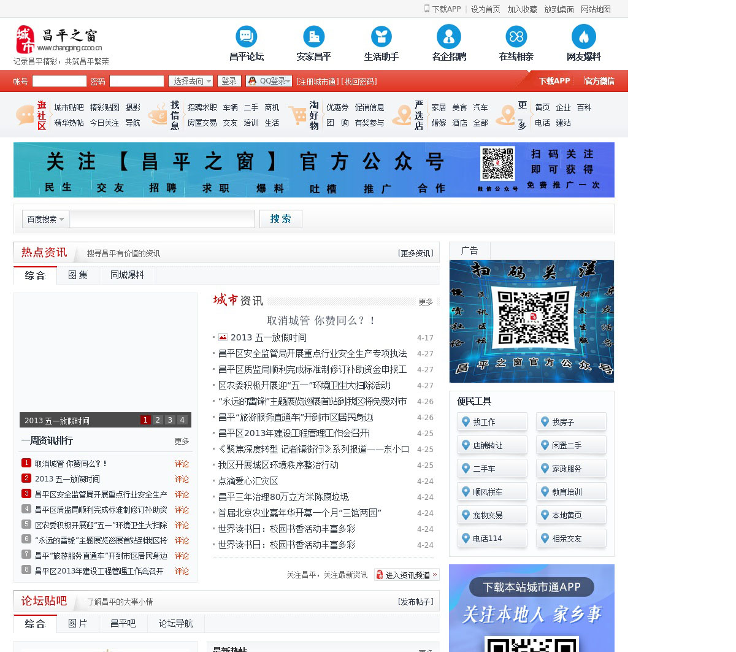Open the 在线相亲 online dating icon
The image size is (736, 652).
pos(516,37)
